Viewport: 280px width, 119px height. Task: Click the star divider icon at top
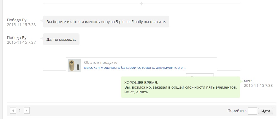[141, 4]
